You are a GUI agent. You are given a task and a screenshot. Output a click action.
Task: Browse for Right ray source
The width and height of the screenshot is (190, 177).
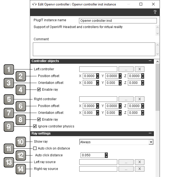tap(126, 169)
